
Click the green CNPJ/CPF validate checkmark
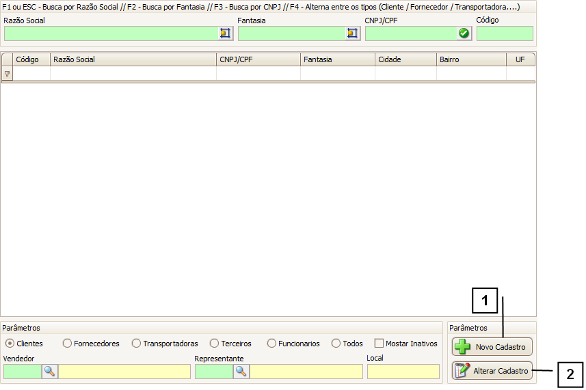[x=464, y=33]
